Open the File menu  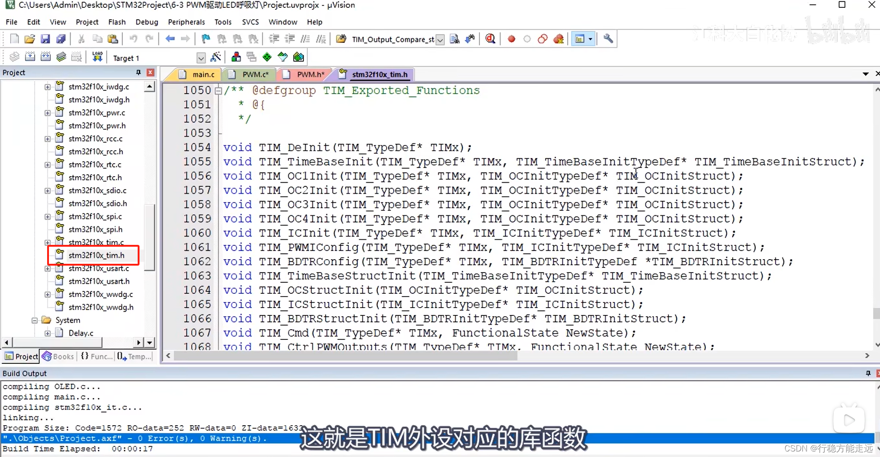[x=12, y=22]
